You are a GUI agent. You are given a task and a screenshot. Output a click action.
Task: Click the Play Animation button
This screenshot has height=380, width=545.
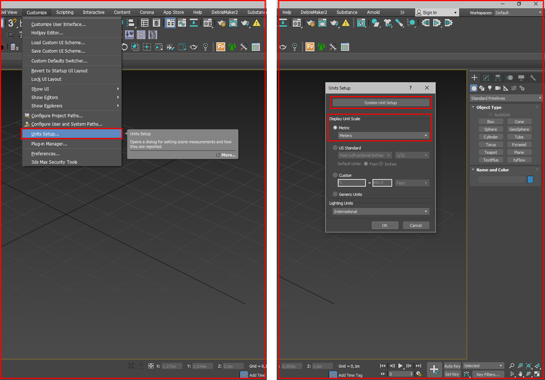400,366
